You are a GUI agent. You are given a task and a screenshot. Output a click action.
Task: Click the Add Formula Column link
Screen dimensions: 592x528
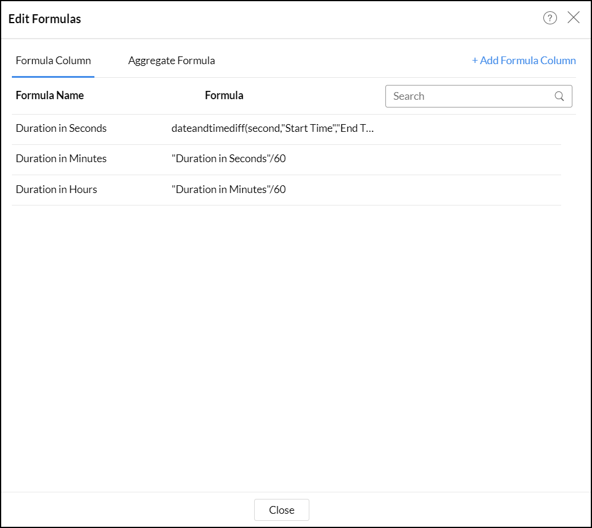527,61
